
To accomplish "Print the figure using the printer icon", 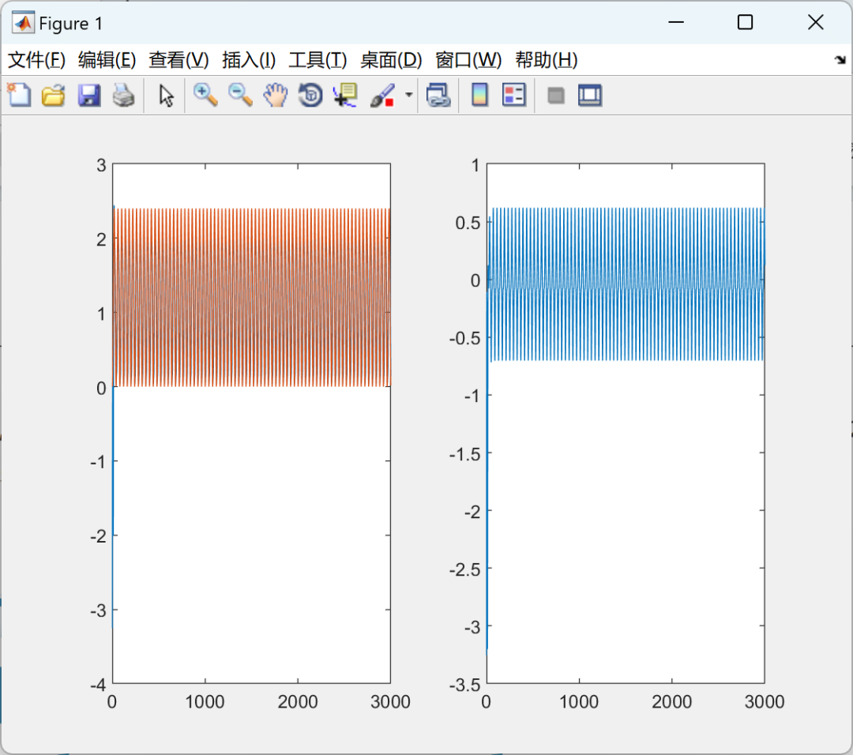I will pyautogui.click(x=124, y=96).
